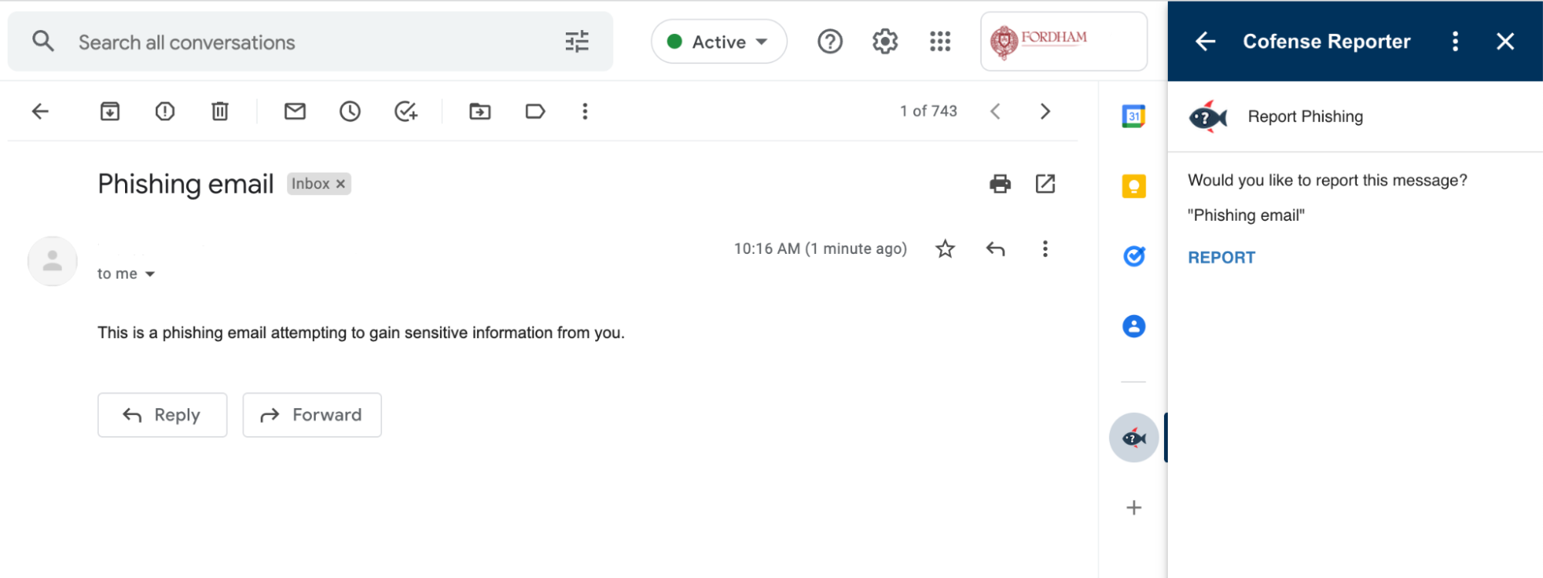Focus the Search all conversations field
Image resolution: width=1543 pixels, height=578 pixels.
pos(309,42)
